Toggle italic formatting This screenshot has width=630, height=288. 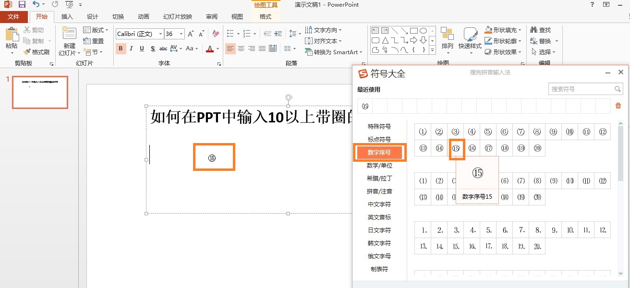click(132, 48)
